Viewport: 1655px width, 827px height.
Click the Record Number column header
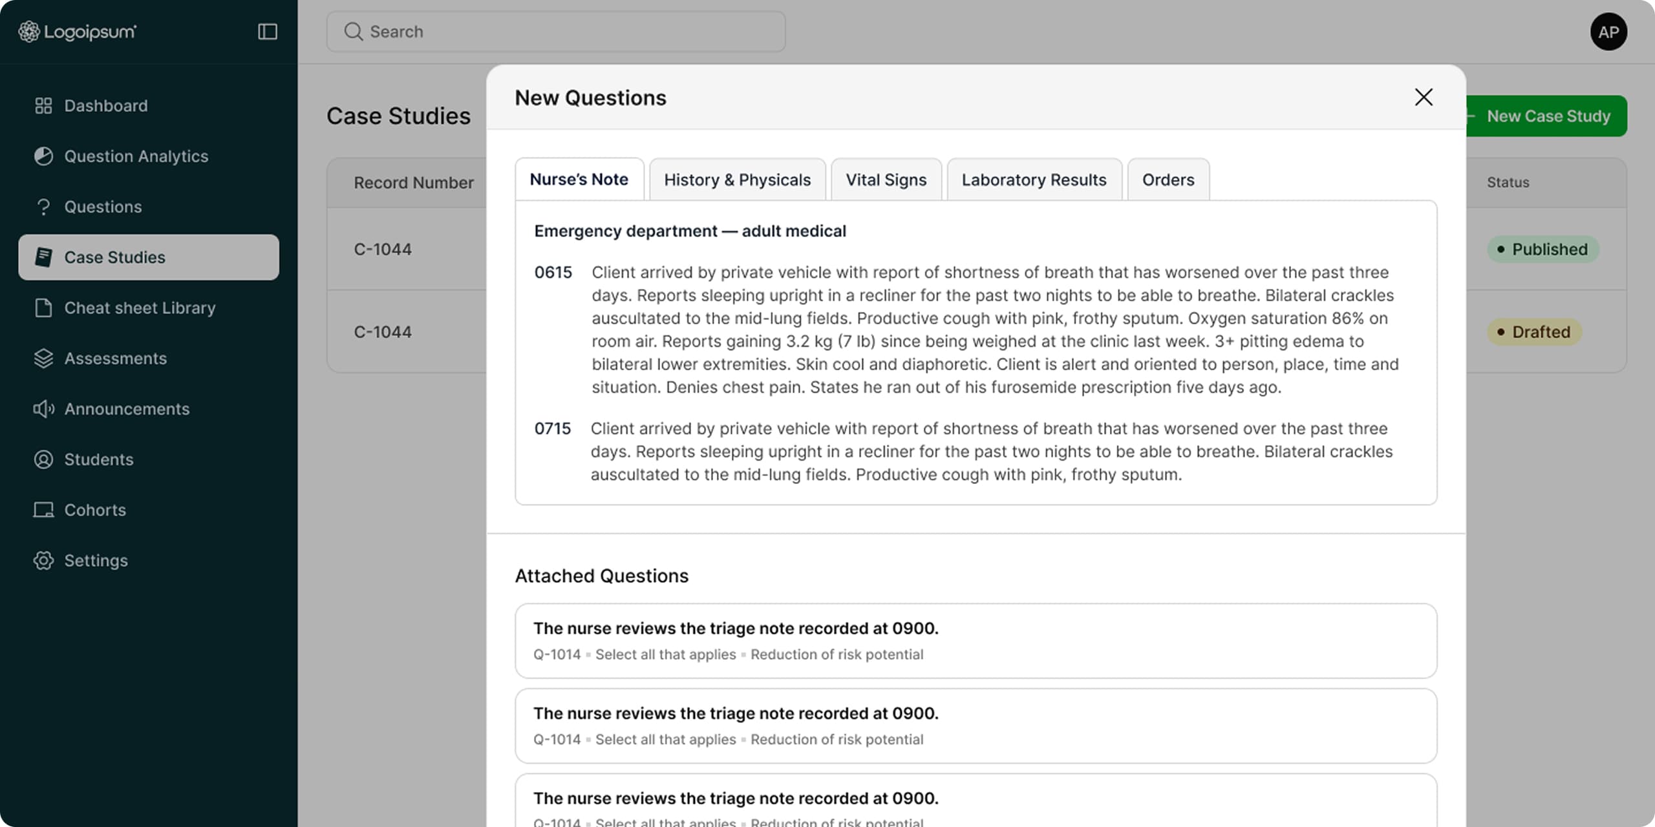tap(414, 183)
